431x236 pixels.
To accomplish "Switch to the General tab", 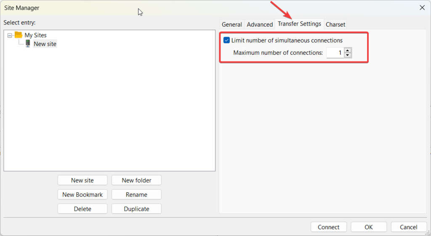I will 232,24.
